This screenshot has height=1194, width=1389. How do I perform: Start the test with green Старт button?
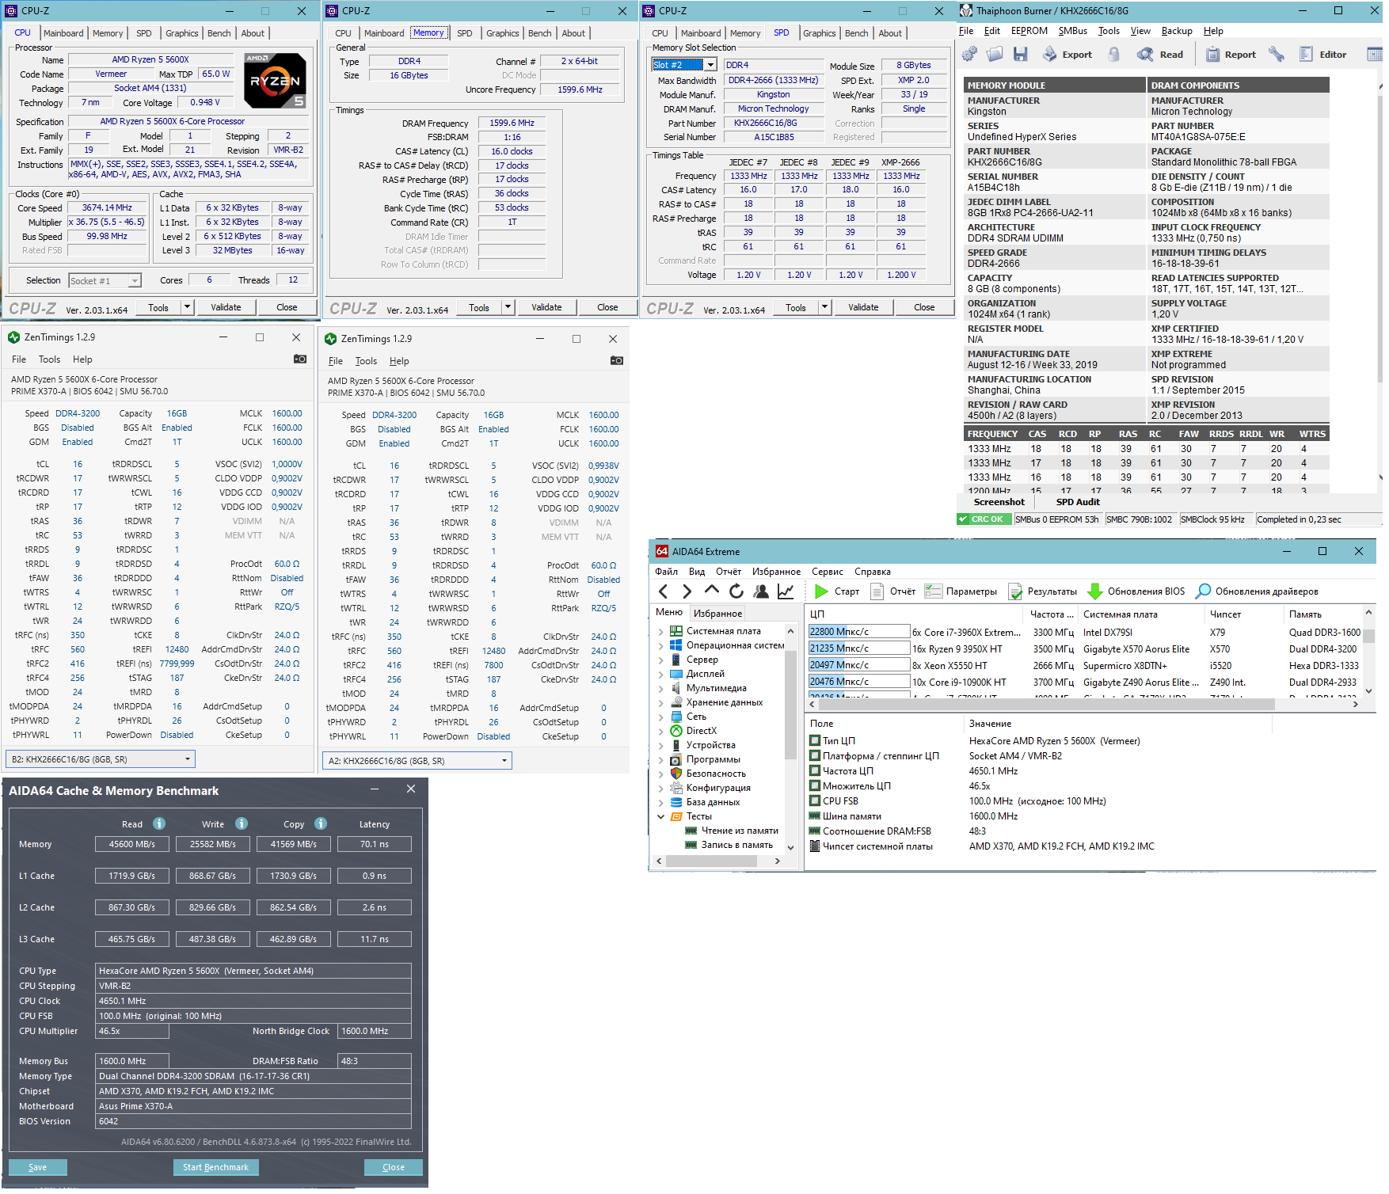click(837, 591)
